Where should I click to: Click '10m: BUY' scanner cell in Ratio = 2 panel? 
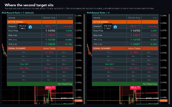click(24, 64)
